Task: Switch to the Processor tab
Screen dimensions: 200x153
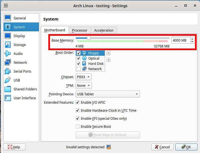Action: (79, 30)
